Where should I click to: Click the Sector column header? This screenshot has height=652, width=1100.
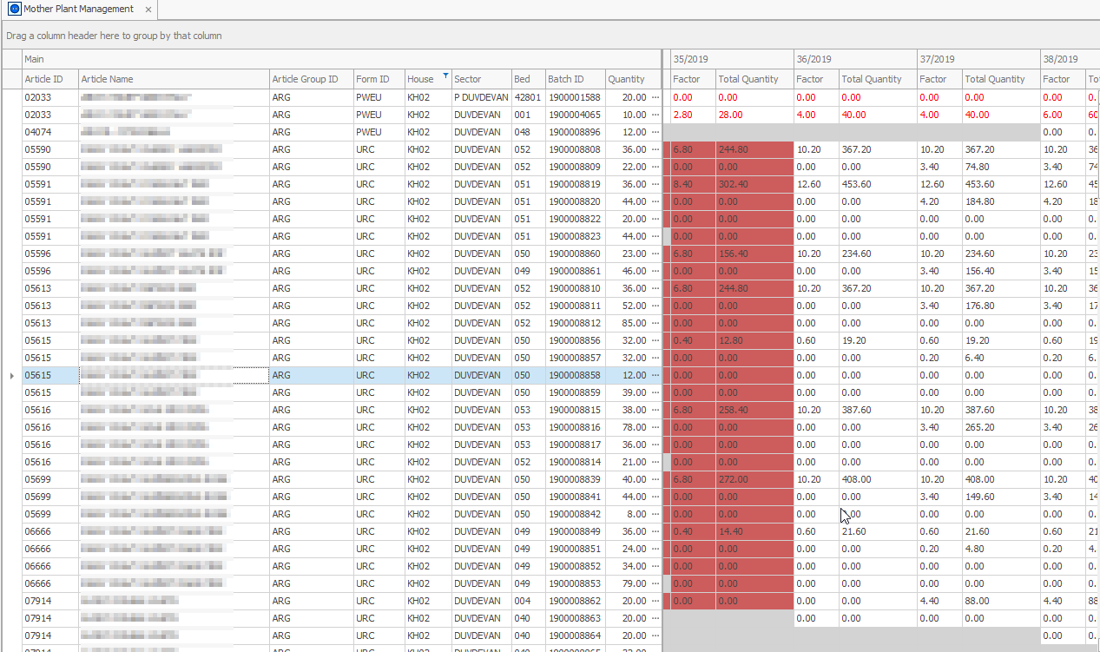point(481,79)
